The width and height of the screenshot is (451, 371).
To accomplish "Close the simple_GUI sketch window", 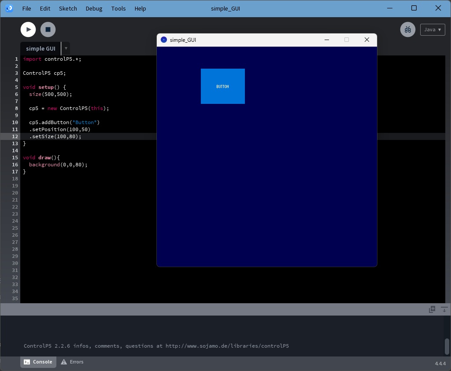I will coord(366,40).
